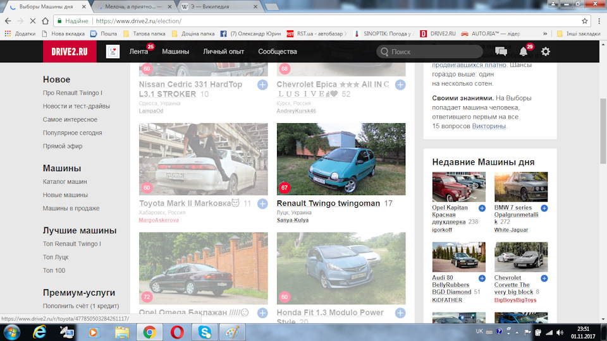Open DRIVE2.RU bookmark in bookmarks bar
The image size is (607, 341).
point(438,33)
